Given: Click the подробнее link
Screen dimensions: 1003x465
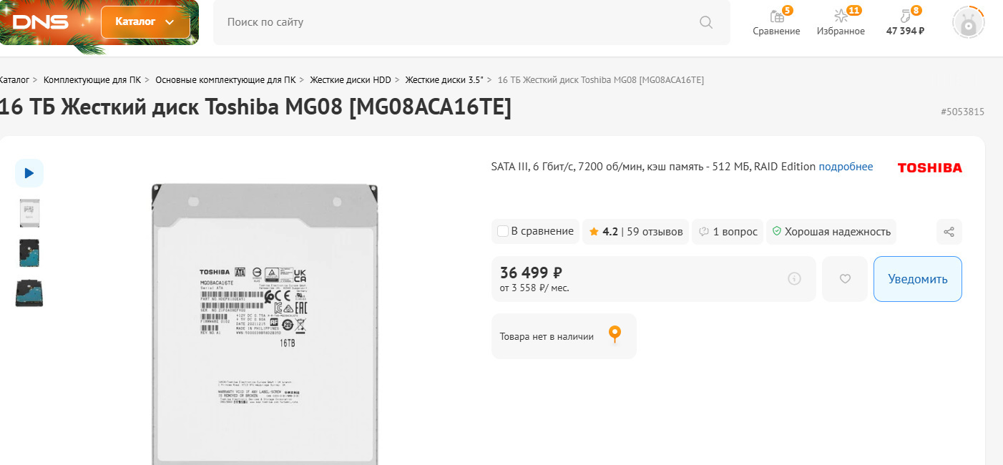Looking at the screenshot, I should 846,167.
